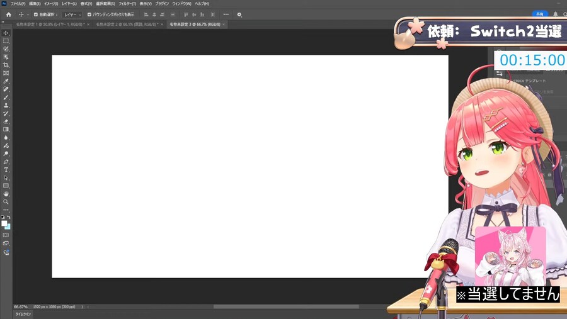This screenshot has width=567, height=319.
Task: Click the align horizontal centers icon
Action: click(x=154, y=15)
